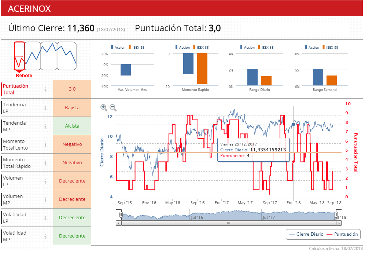Click the Jul '17 label in the navigator
365x254 pixels.
(x=269, y=217)
